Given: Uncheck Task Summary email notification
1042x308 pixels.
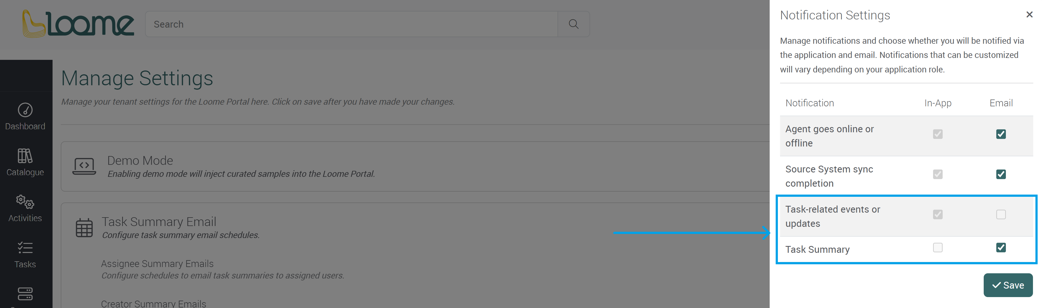Looking at the screenshot, I should point(1001,247).
